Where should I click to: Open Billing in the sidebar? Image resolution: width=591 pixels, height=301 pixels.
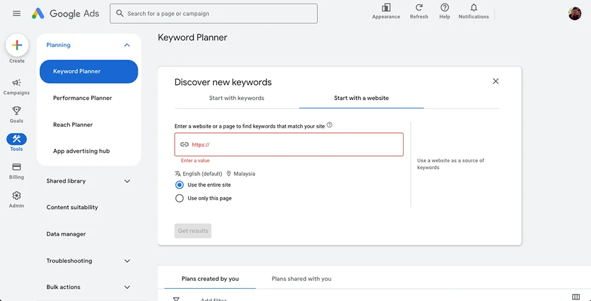[17, 168]
